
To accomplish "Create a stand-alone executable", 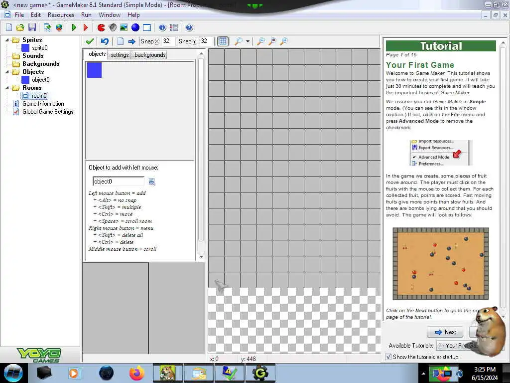I will 47,28.
